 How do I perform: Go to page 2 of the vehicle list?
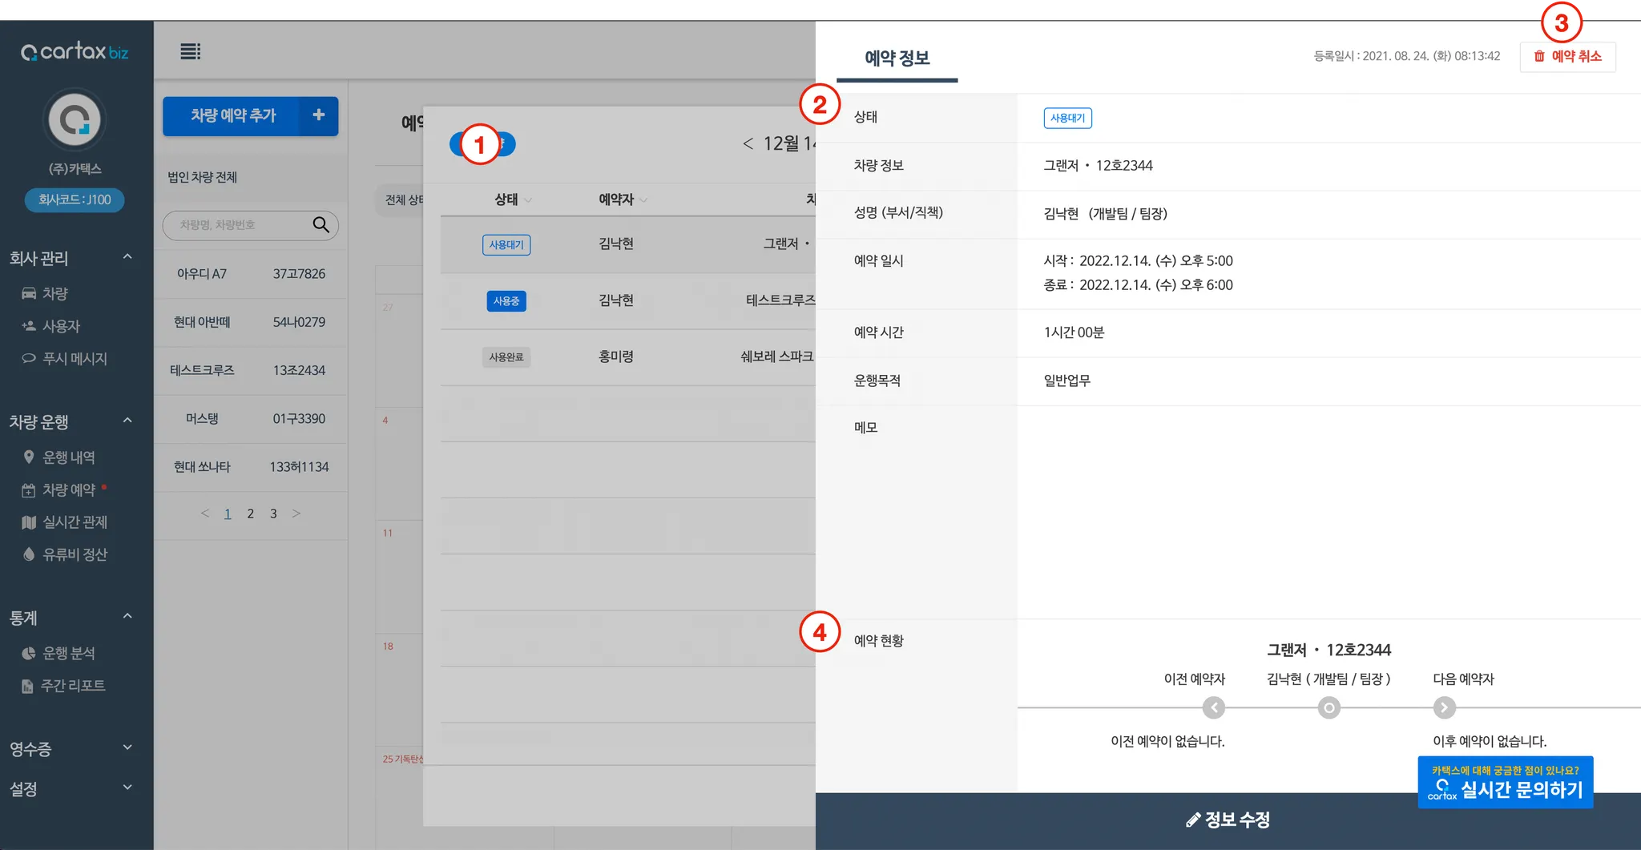point(251,514)
